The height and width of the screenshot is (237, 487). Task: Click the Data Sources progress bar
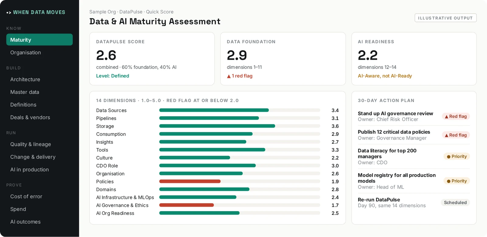pyautogui.click(x=240, y=110)
